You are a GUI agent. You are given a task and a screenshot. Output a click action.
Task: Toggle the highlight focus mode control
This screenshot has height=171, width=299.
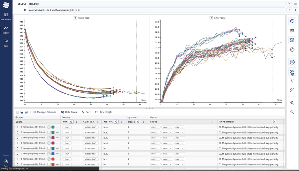coord(292,90)
